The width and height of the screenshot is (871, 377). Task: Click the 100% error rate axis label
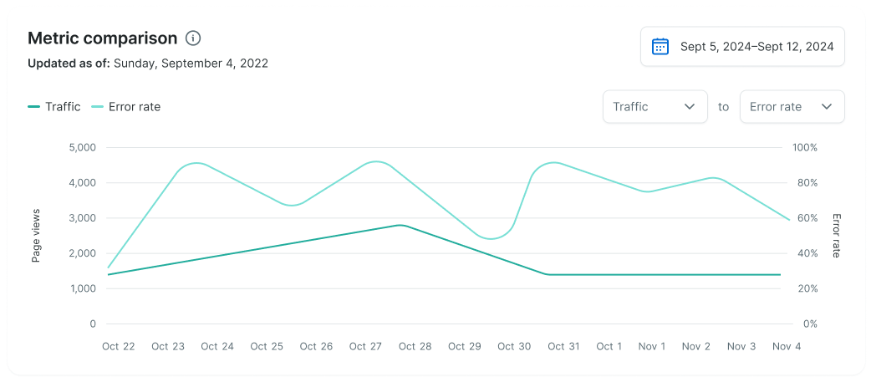coord(804,148)
